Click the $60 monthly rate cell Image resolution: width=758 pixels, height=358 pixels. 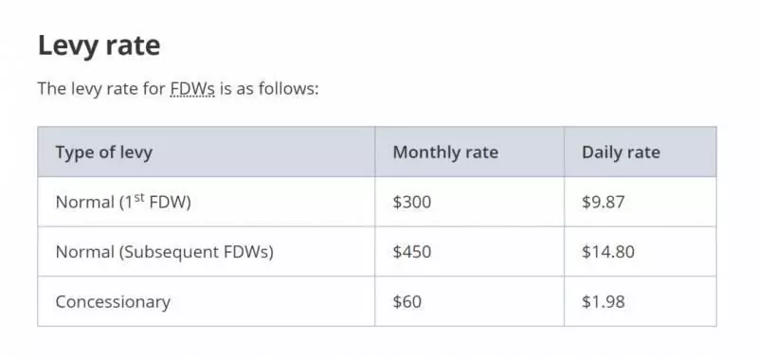(x=407, y=302)
